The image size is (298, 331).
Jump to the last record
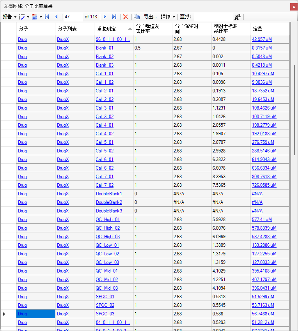point(114,17)
